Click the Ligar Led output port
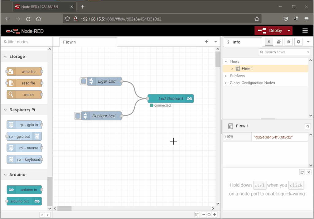The height and width of the screenshot is (219, 314). click(x=121, y=81)
